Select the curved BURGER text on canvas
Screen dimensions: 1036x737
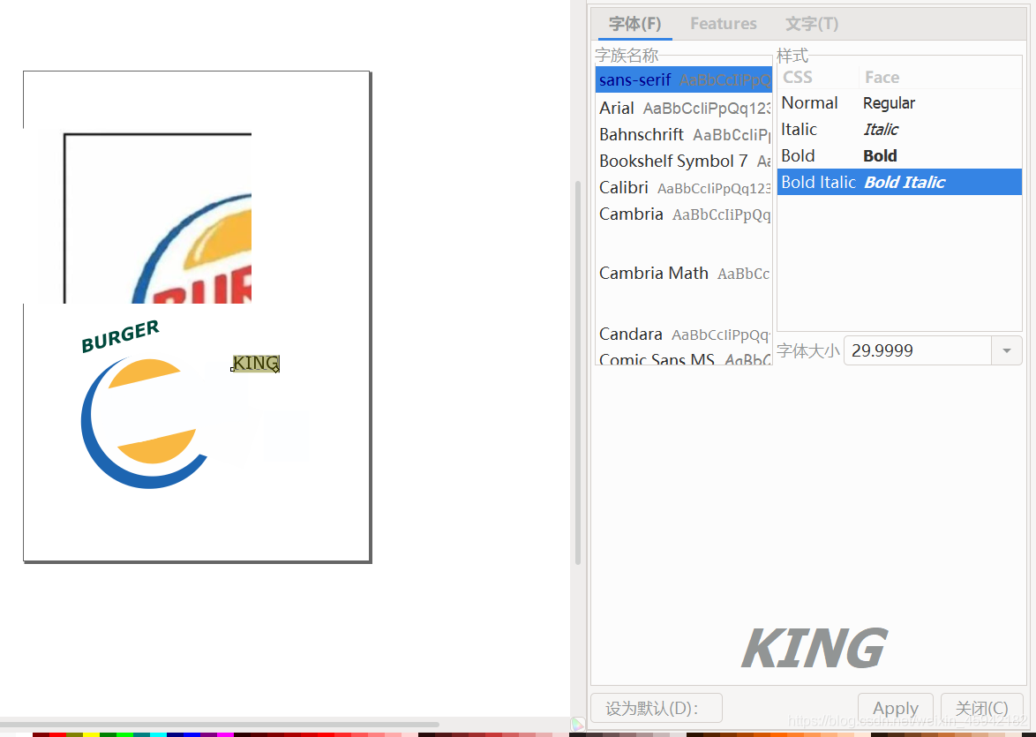point(120,335)
